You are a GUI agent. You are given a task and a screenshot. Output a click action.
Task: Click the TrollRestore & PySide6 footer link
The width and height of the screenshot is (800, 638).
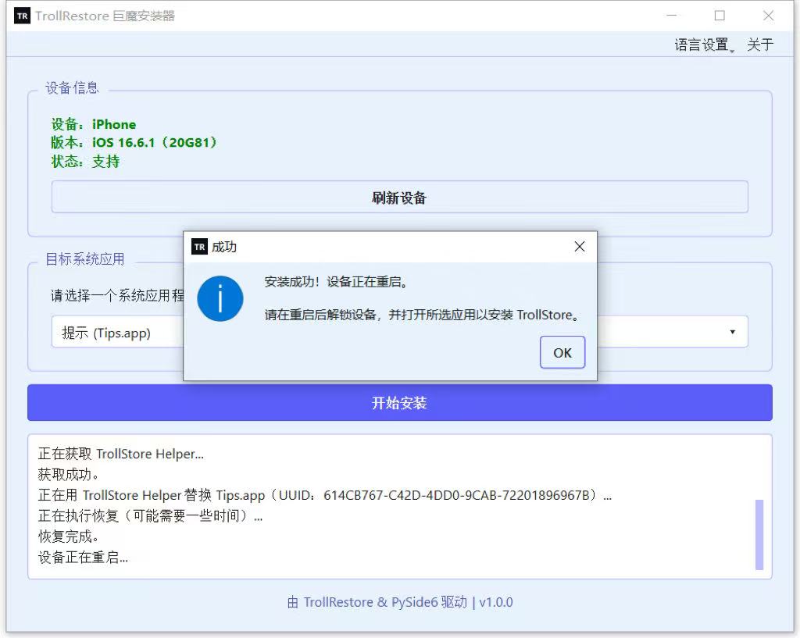coord(399,602)
